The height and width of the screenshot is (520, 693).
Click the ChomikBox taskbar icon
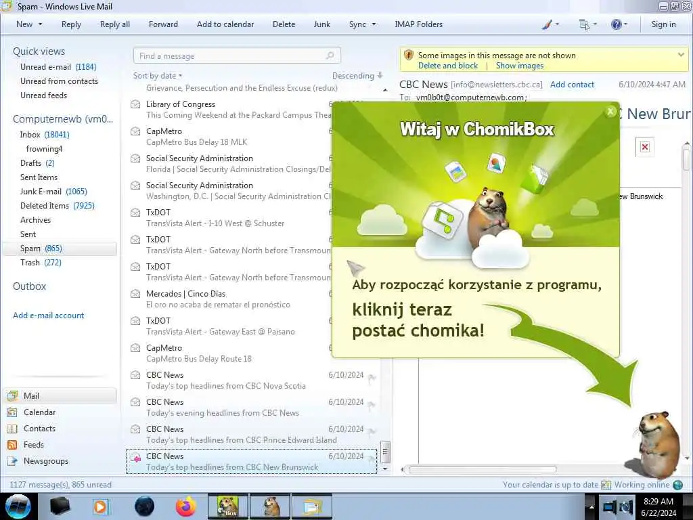[228, 506]
